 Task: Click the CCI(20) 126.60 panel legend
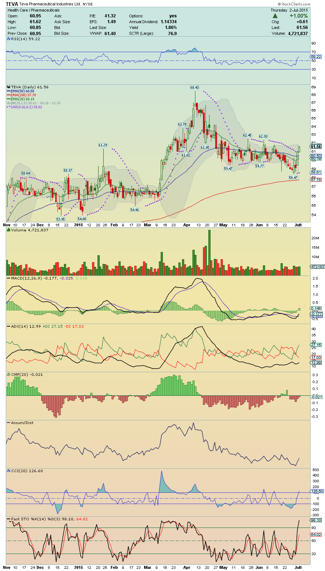click(25, 471)
